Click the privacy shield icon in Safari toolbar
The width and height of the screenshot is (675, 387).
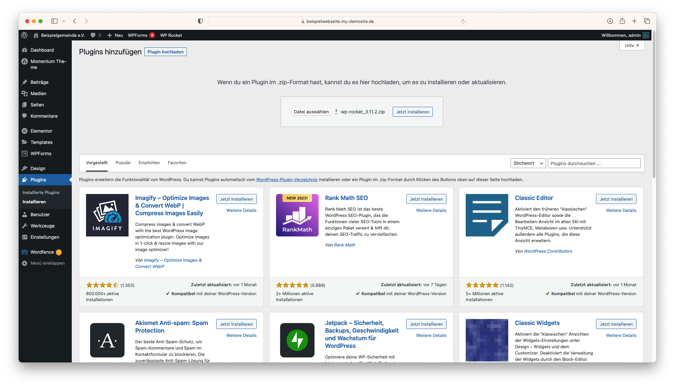pyautogui.click(x=200, y=21)
